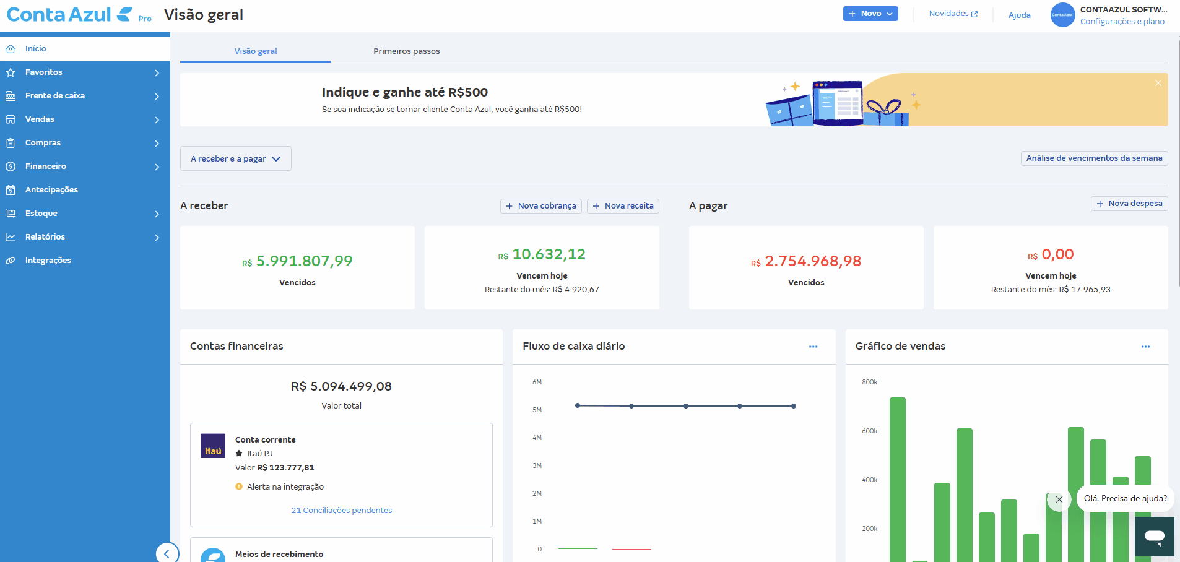Close the Indique e ganhe banner
1180x562 pixels.
pos(1158,83)
